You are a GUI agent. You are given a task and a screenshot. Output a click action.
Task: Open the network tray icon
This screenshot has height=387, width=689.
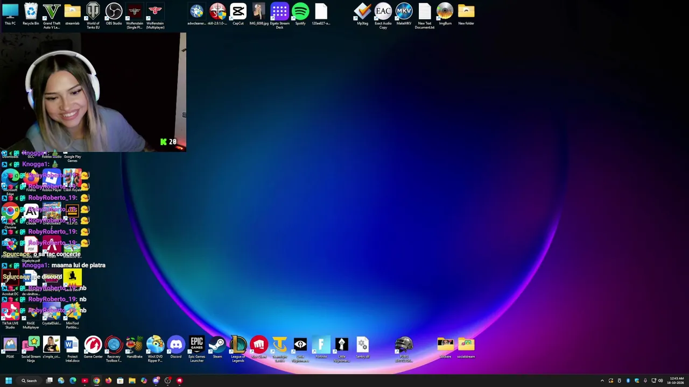tap(653, 381)
